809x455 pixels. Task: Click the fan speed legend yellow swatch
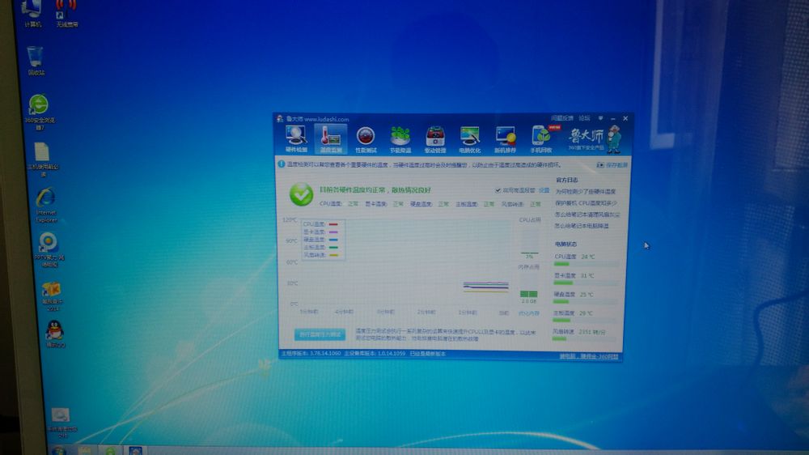click(x=333, y=256)
